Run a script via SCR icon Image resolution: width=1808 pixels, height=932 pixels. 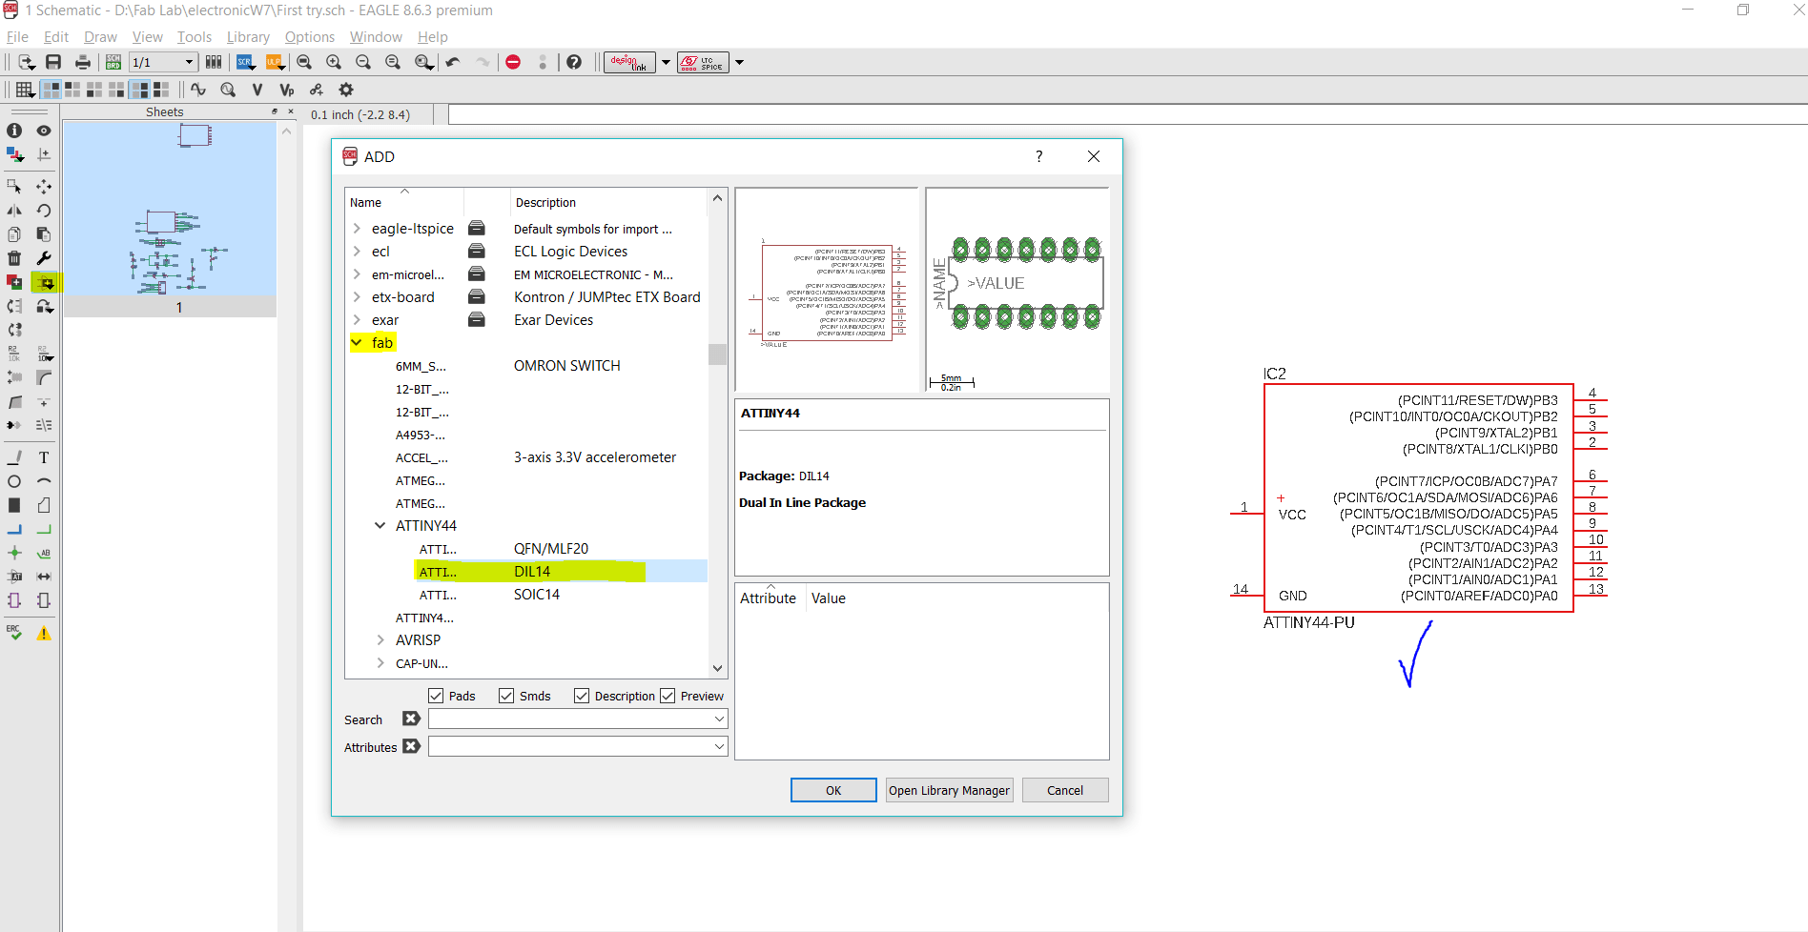pos(246,62)
